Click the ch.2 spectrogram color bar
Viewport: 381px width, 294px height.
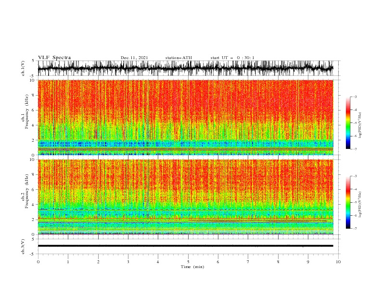tap(348, 202)
